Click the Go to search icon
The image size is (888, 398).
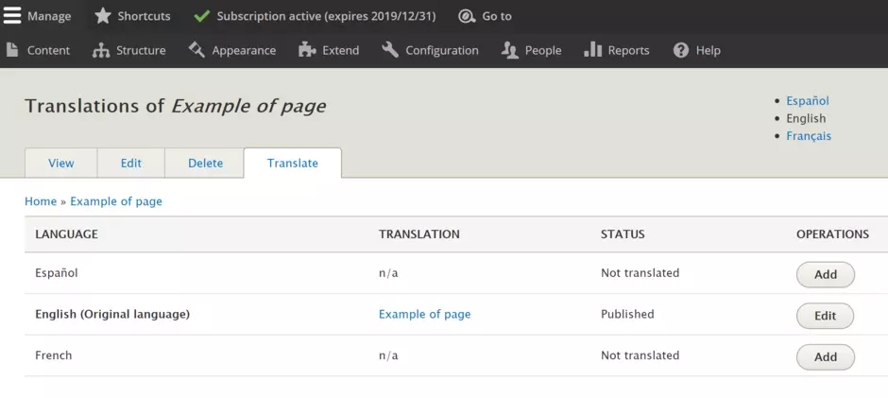click(467, 16)
